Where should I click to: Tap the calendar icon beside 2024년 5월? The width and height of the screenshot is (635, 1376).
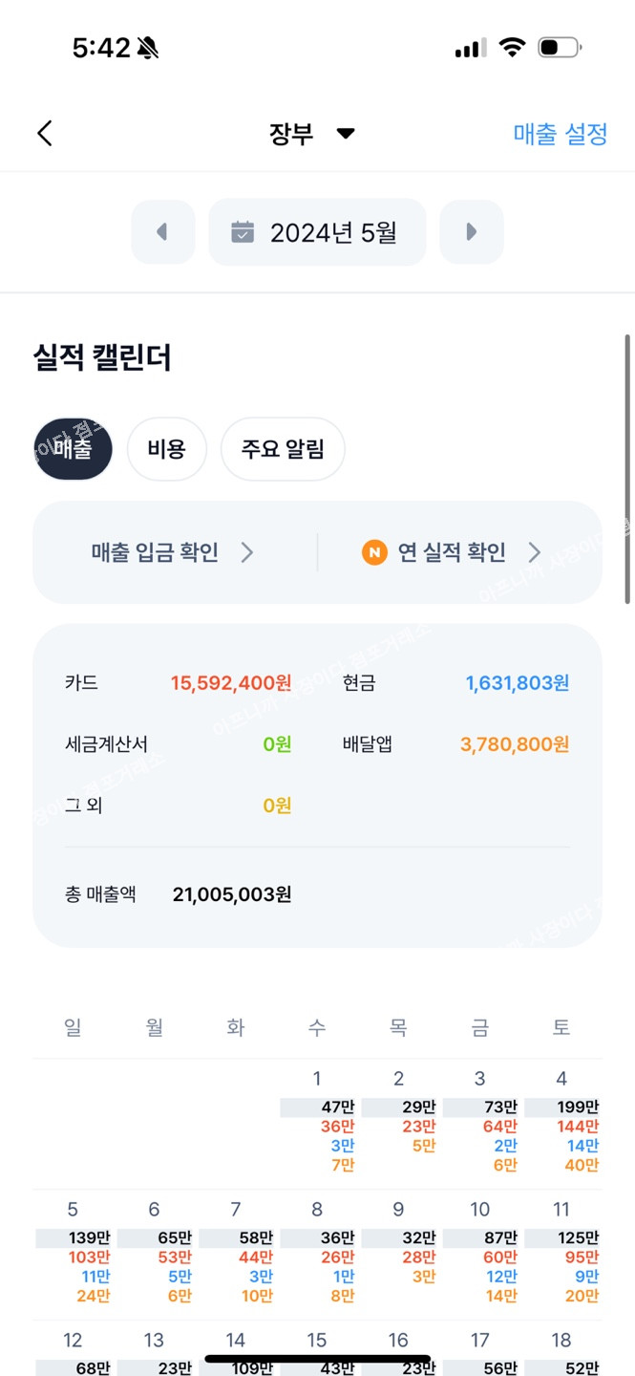pyautogui.click(x=243, y=232)
